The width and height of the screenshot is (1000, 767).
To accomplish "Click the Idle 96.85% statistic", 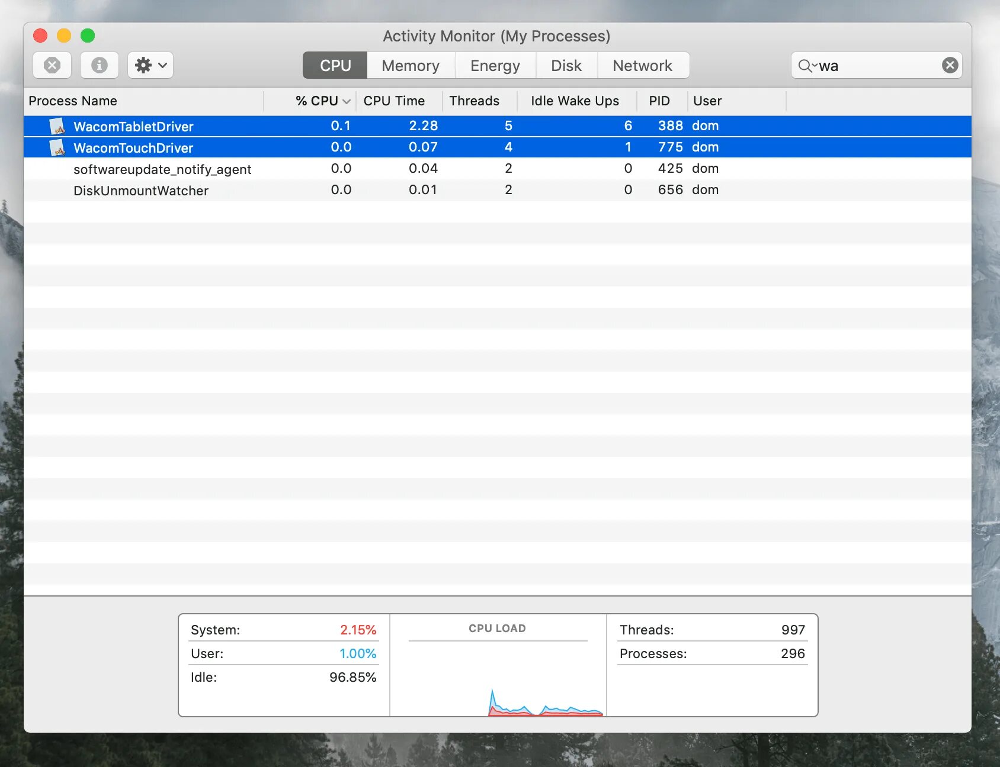I will [x=283, y=677].
